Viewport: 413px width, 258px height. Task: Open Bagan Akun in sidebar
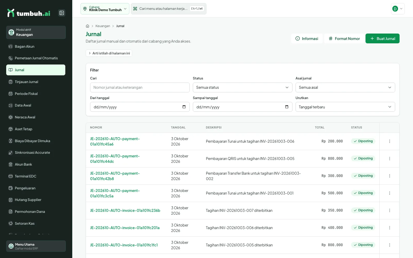[x=36, y=46]
